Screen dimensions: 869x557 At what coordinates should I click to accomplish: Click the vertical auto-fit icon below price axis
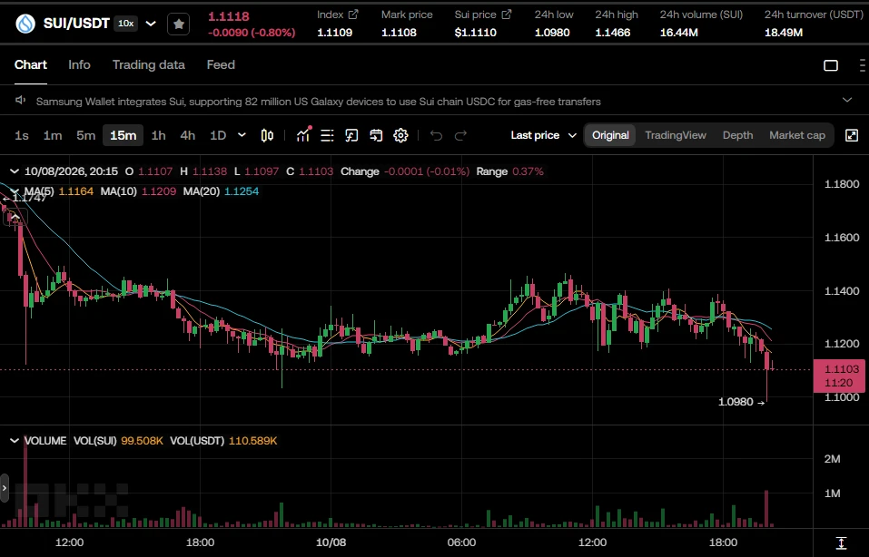click(x=841, y=542)
